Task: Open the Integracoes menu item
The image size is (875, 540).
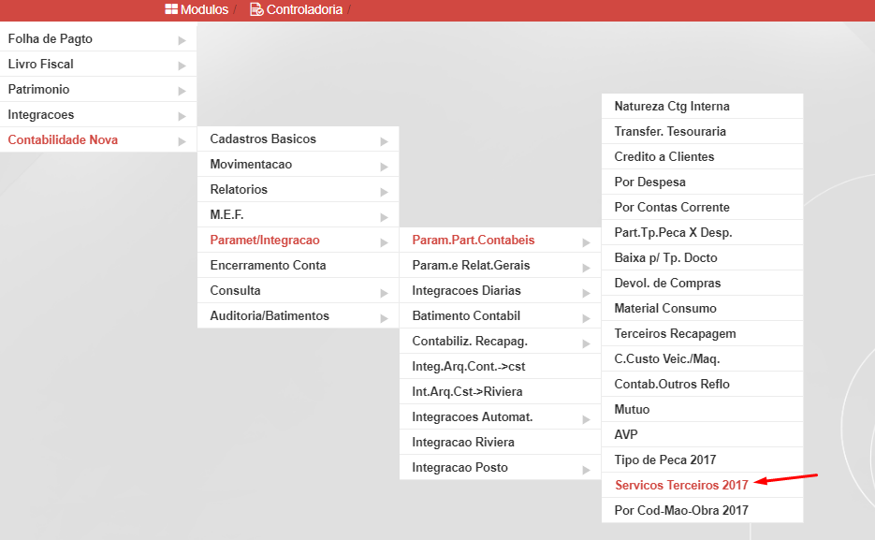Action: pyautogui.click(x=98, y=114)
